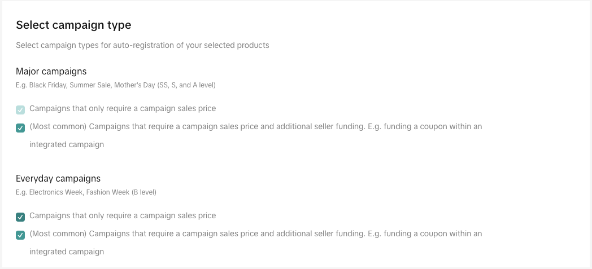
Task: Click "(Most common)" text under Major campaigns
Action: (x=58, y=126)
